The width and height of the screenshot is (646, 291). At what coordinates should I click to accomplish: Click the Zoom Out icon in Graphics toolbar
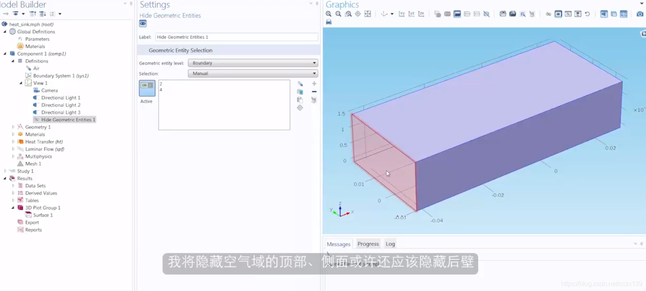click(338, 14)
